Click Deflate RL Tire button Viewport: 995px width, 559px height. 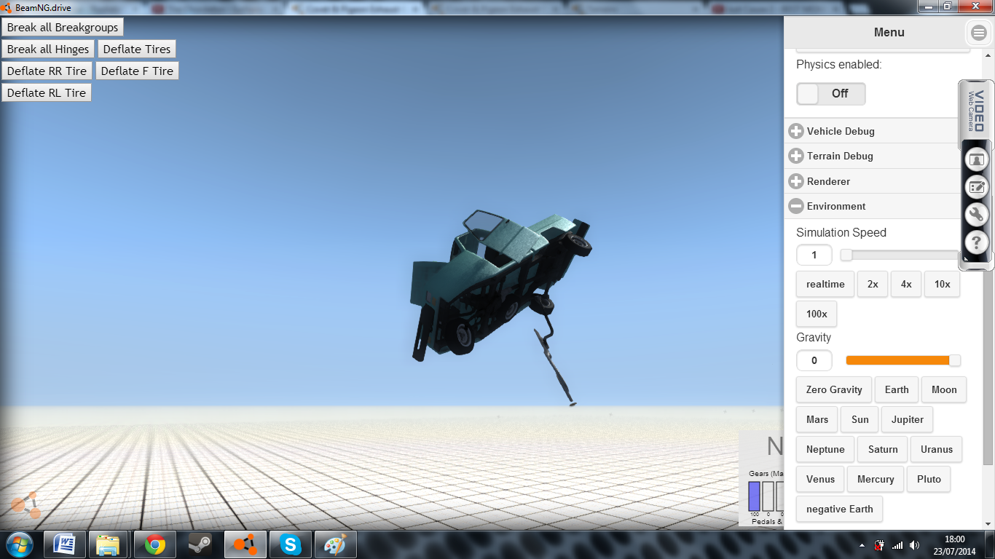point(47,92)
